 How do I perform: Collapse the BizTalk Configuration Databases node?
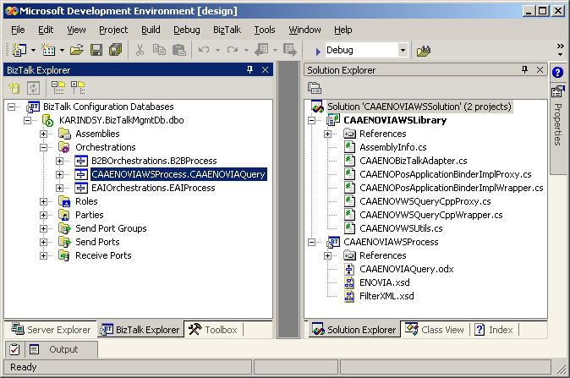[12, 107]
